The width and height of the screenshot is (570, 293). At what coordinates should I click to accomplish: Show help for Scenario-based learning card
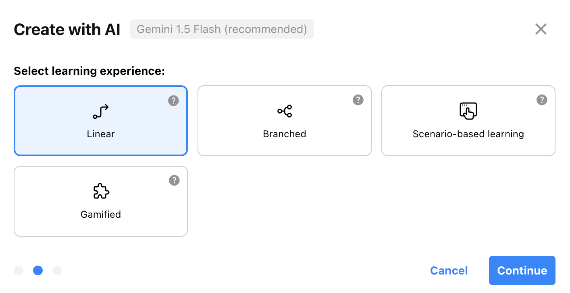542,100
